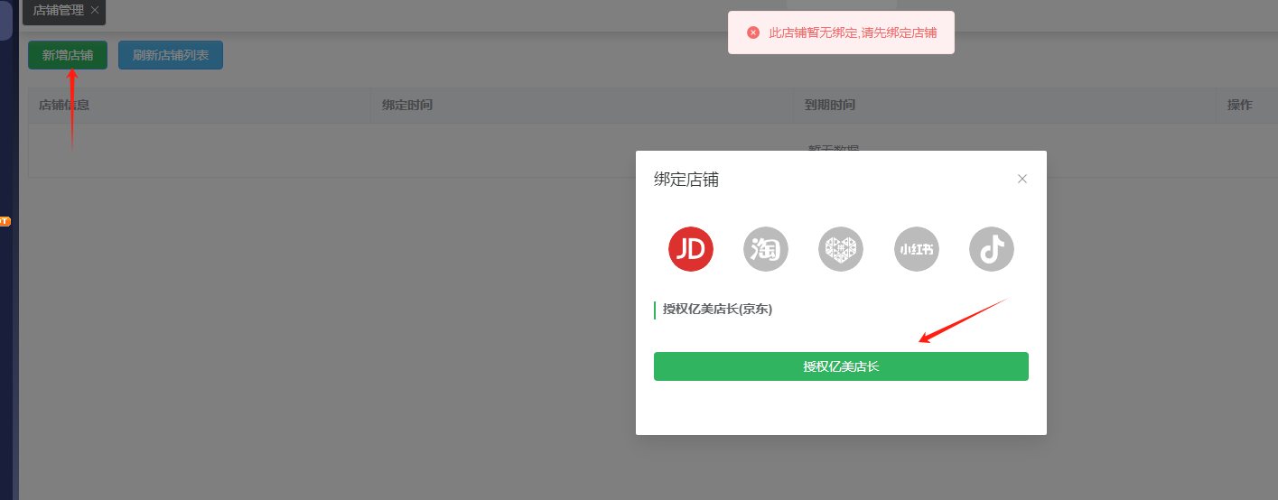Click the 授权亿美店长(京东) section label

[717, 310]
